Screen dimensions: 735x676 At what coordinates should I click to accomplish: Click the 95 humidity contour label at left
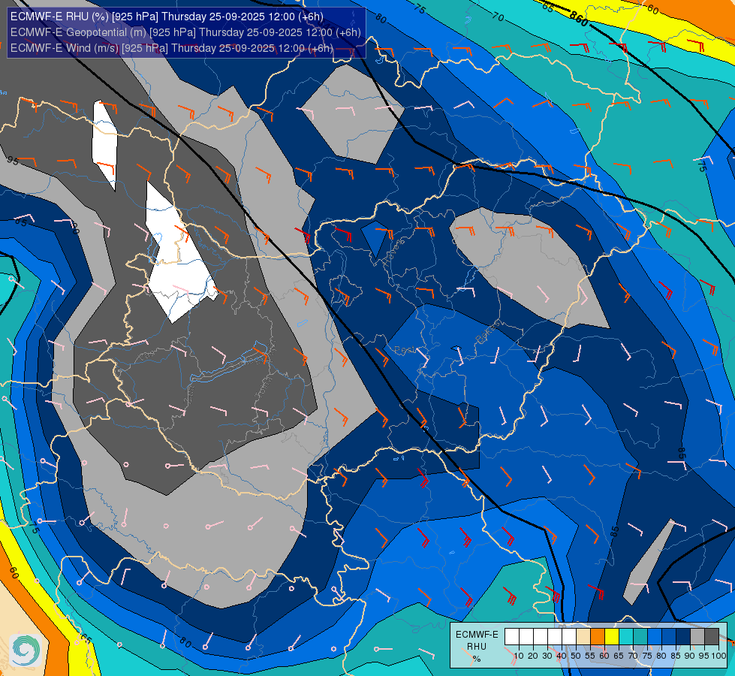pos(13,161)
